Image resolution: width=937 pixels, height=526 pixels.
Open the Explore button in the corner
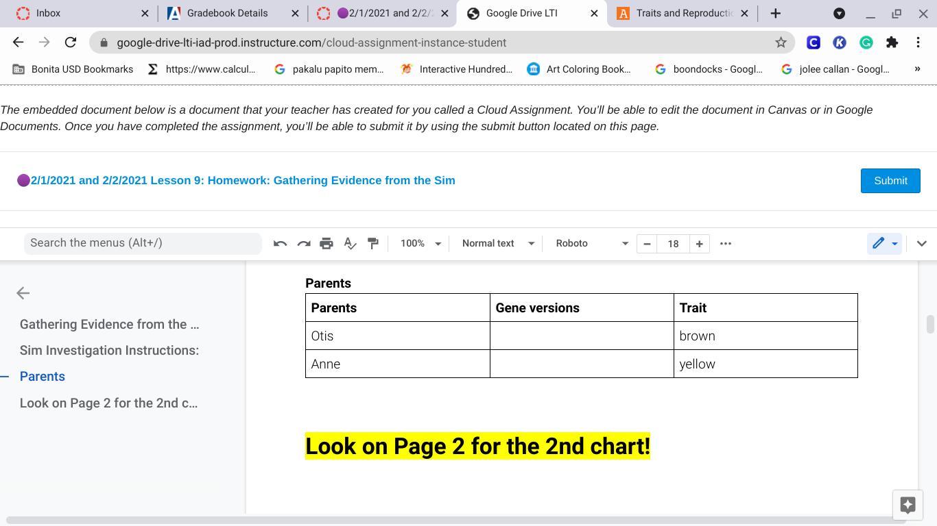(908, 505)
